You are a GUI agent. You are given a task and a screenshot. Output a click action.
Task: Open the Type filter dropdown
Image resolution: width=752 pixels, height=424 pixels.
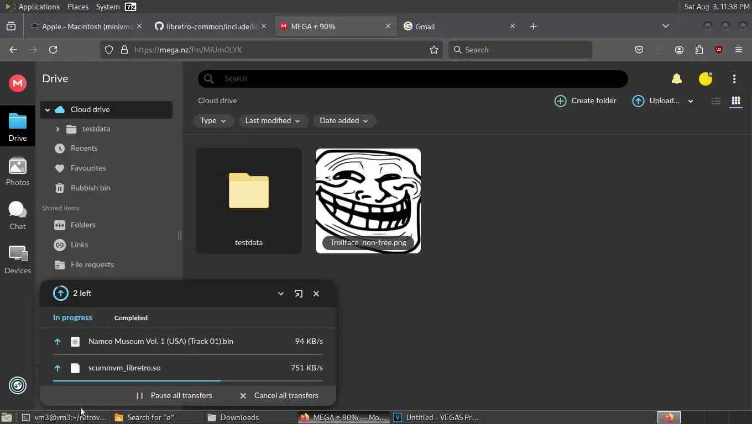[x=213, y=120]
